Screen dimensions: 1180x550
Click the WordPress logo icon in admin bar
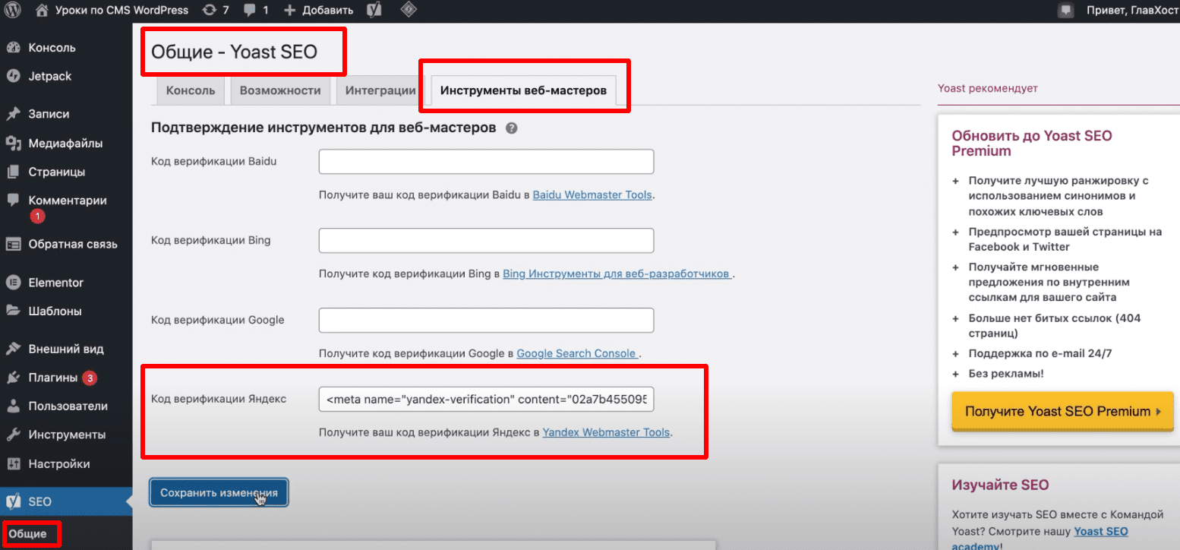pos(14,11)
